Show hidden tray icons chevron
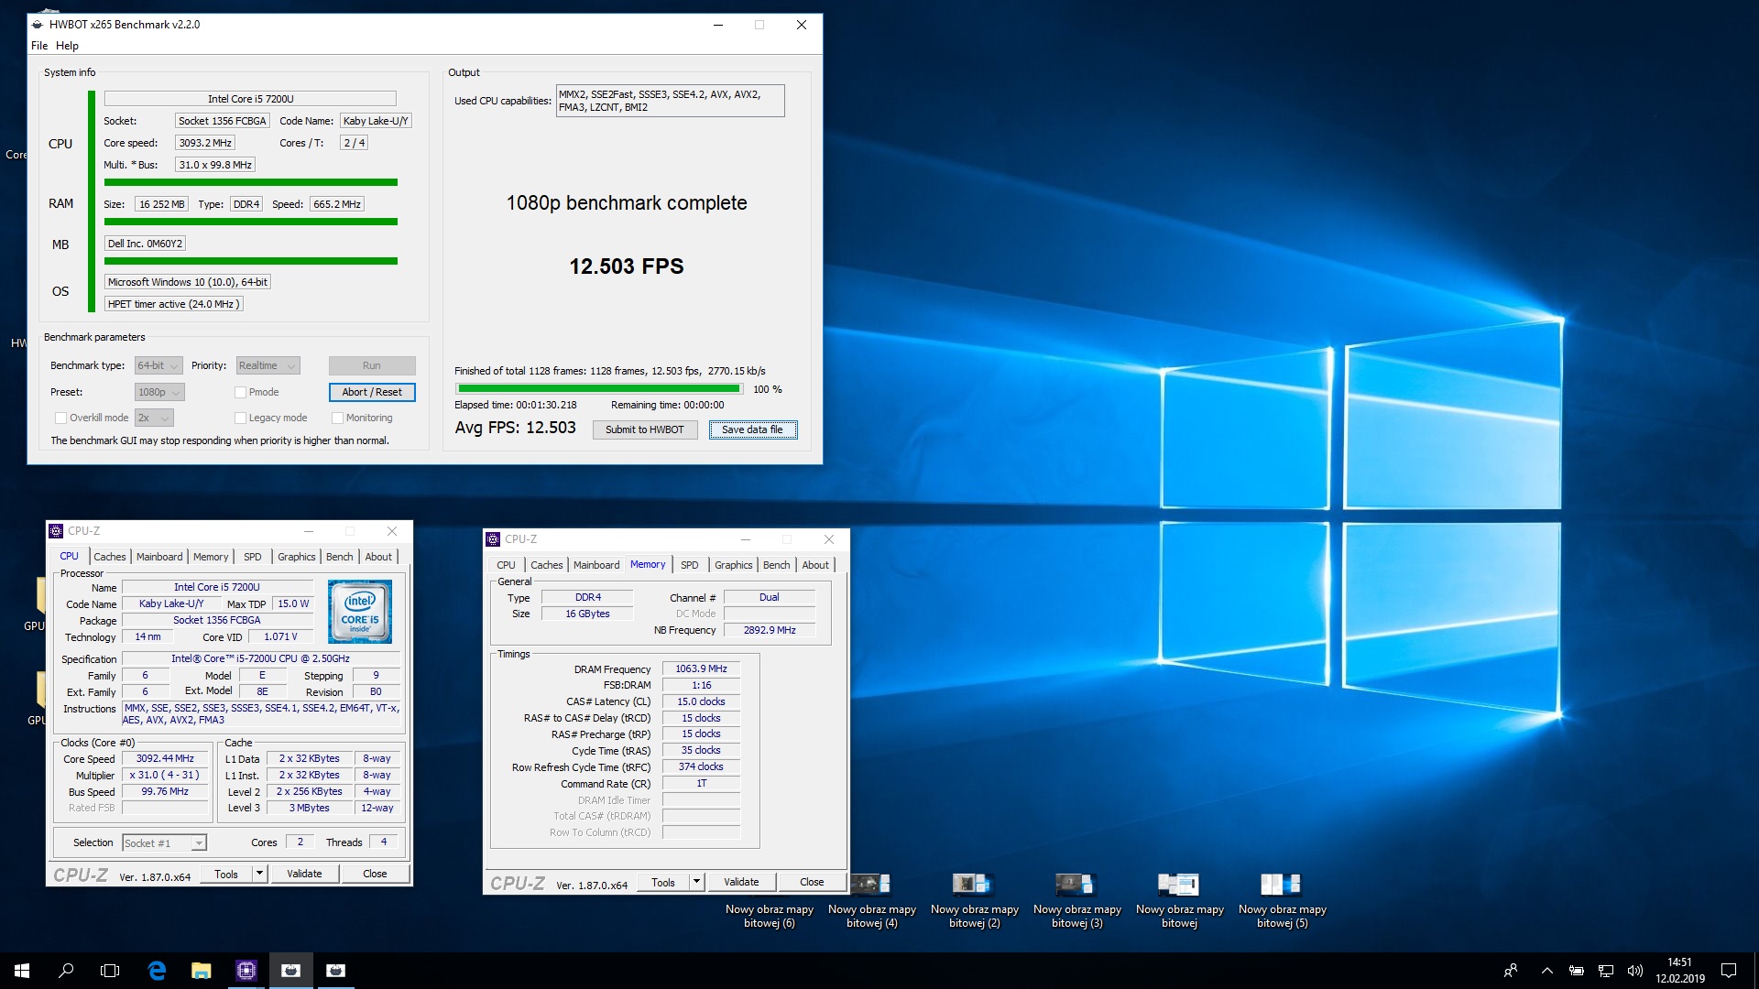 [1547, 971]
